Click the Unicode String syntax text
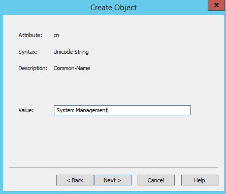Screen dimensions: 226x194 tap(71, 52)
